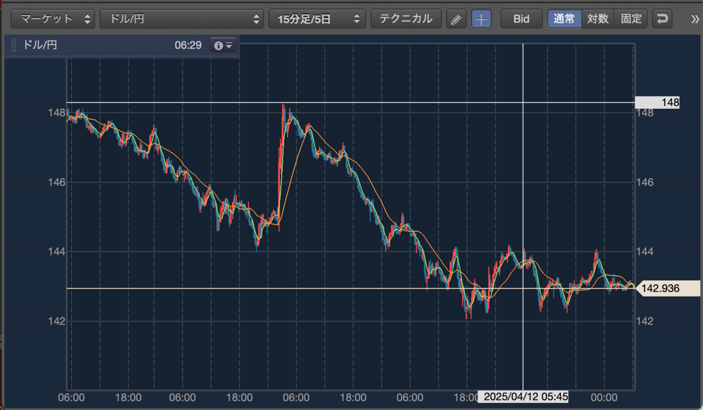Screen dimensions: 703x410
Task: Switch scale mode to 固定
Action: (x=630, y=19)
